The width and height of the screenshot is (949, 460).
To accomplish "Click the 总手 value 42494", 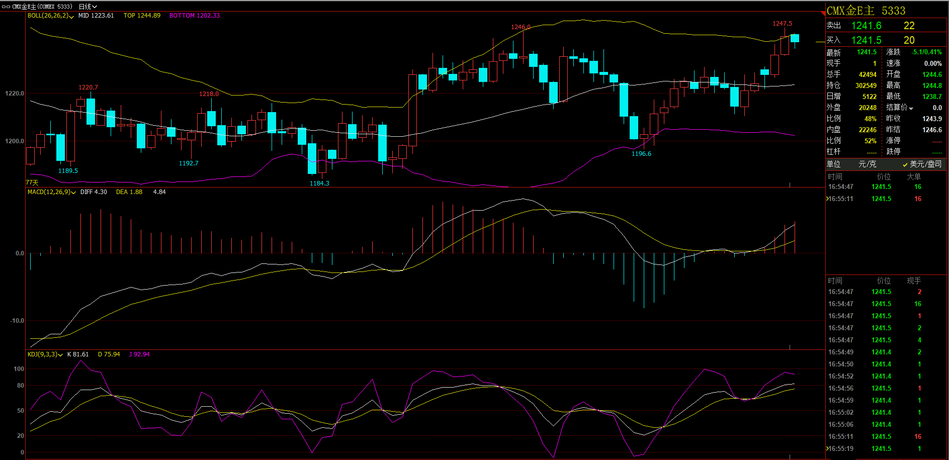I will (868, 74).
